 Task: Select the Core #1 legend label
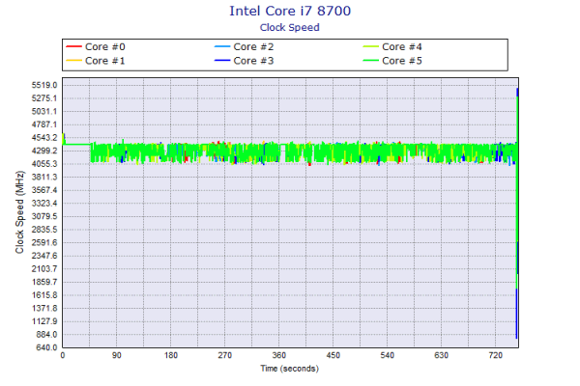click(x=105, y=61)
